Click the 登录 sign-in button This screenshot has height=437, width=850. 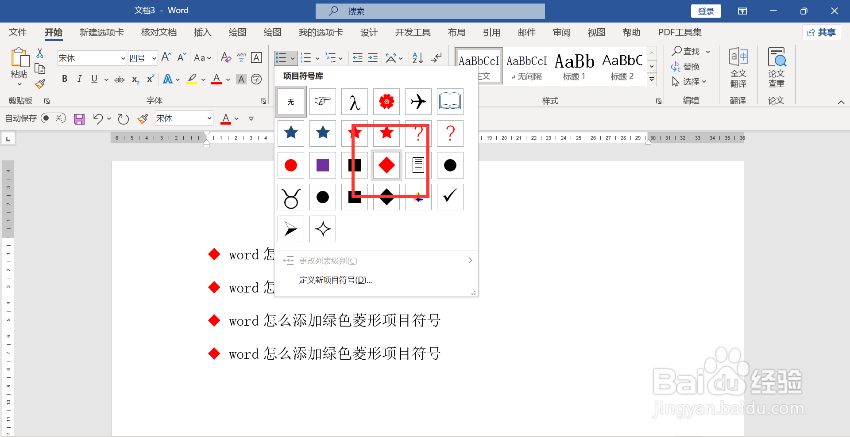pyautogui.click(x=706, y=11)
